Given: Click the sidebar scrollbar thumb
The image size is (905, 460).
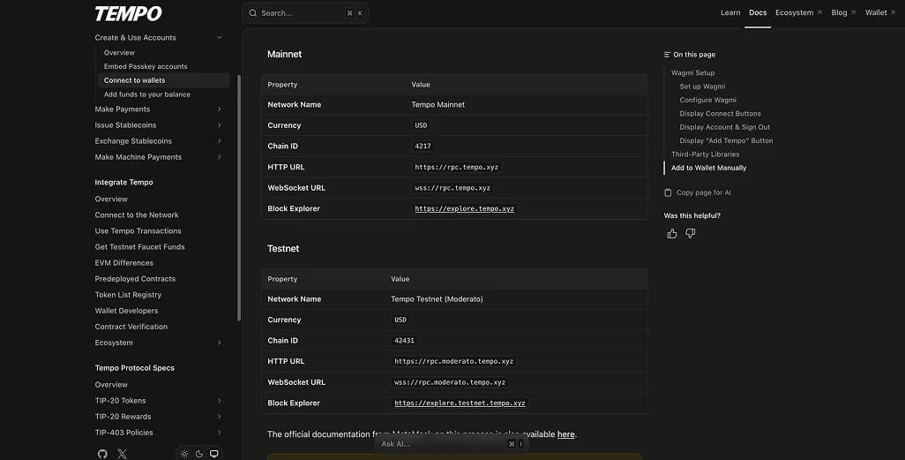Looking at the screenshot, I should [239, 198].
